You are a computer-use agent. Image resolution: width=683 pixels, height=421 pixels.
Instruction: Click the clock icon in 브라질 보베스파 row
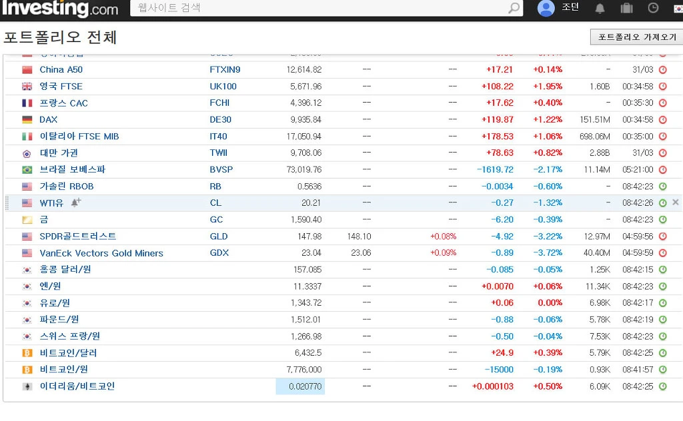pos(662,170)
